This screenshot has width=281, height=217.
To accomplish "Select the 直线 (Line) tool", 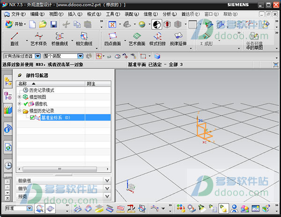I will (x=15, y=39).
